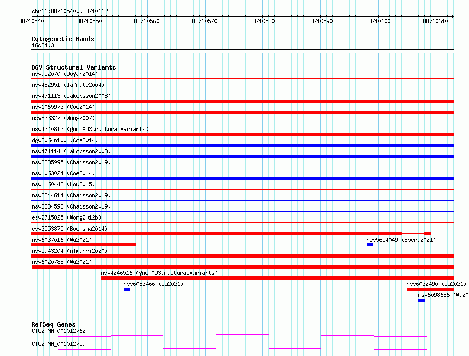The height and width of the screenshot is (356, 469).
Task: Click the red bar of nsv4246516
Action: [x=278, y=278]
